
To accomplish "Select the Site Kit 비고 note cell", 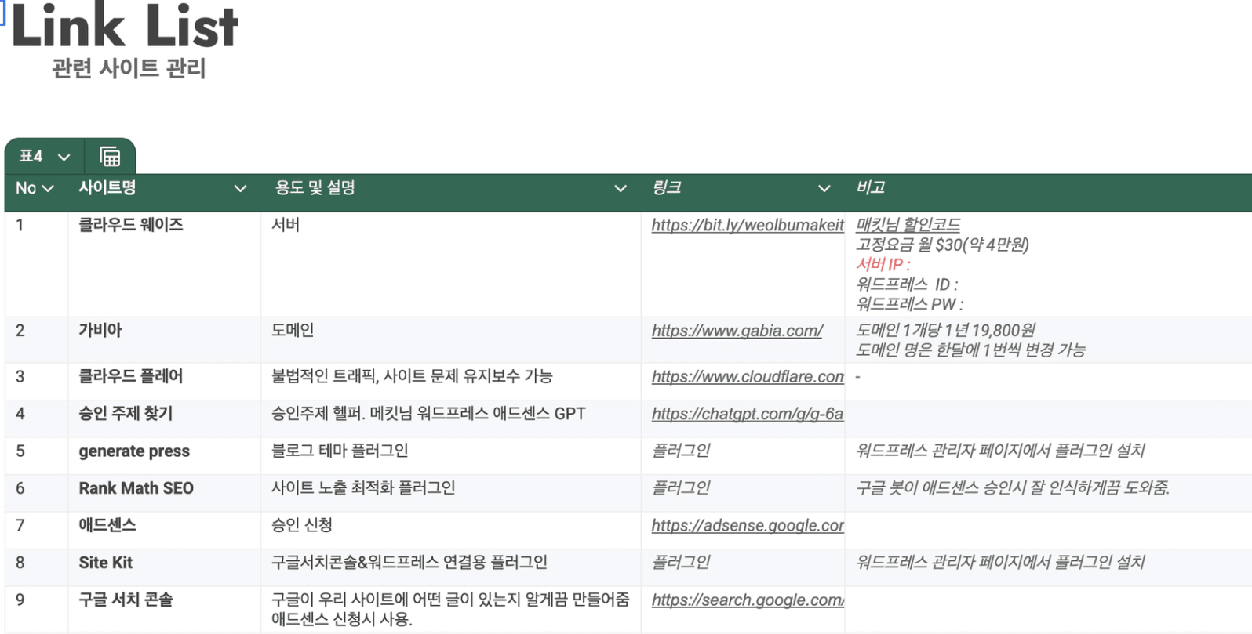I will tap(1049, 567).
